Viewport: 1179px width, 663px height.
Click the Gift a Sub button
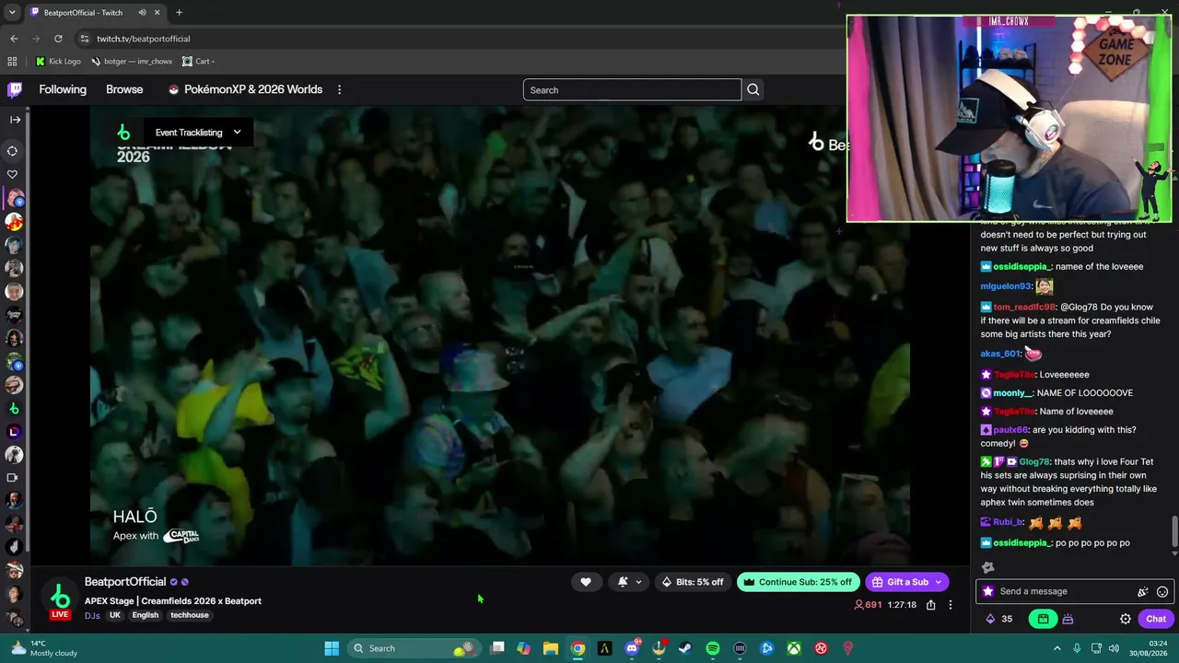907,582
